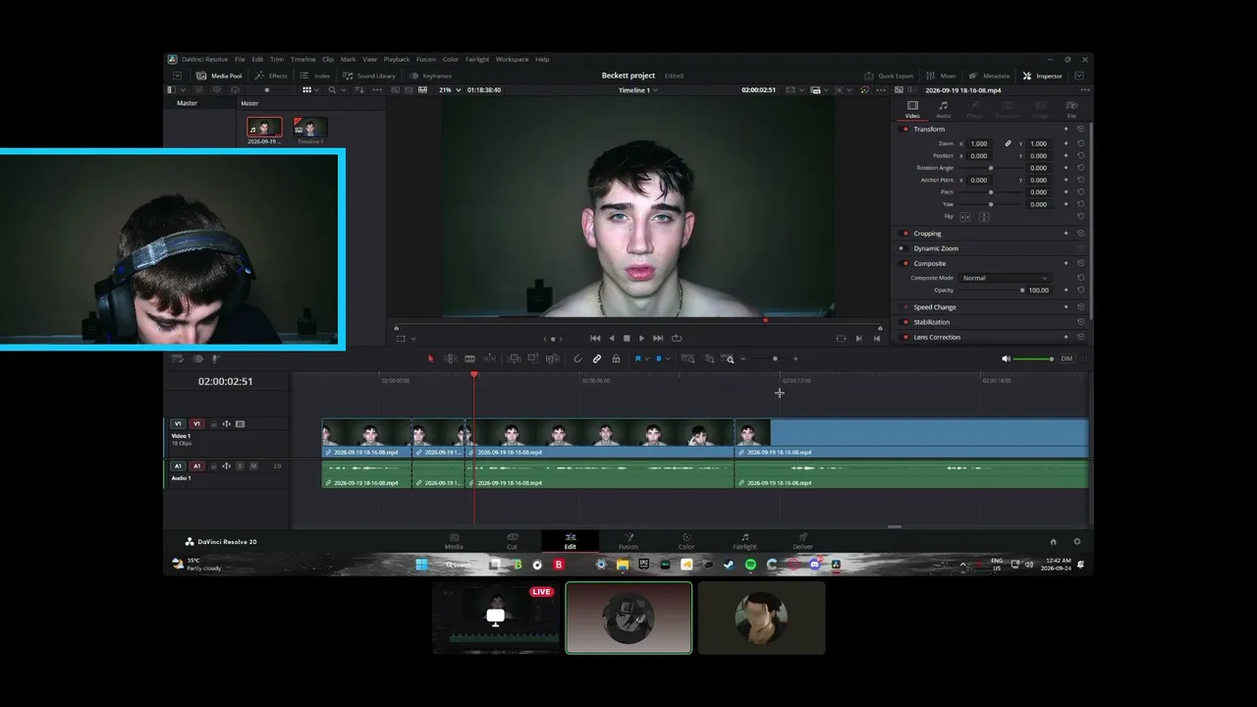Open the Effects panel
This screenshot has width=1257, height=707.
(271, 76)
